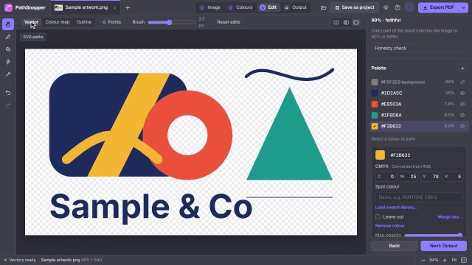Image resolution: width=472 pixels, height=265 pixels.
Task: Click the large yellow colour swatch in editor
Action: click(x=380, y=155)
